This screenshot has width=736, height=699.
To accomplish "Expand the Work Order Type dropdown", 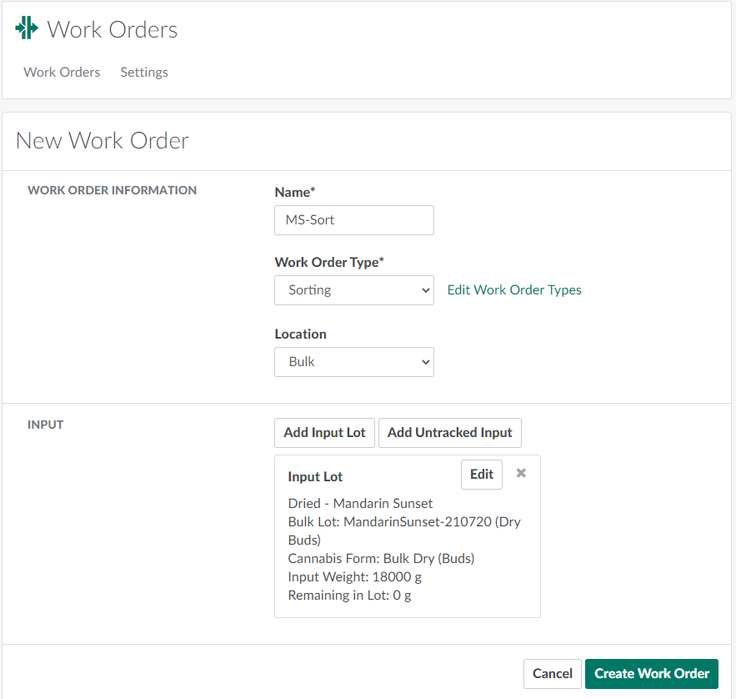I will tap(353, 290).
